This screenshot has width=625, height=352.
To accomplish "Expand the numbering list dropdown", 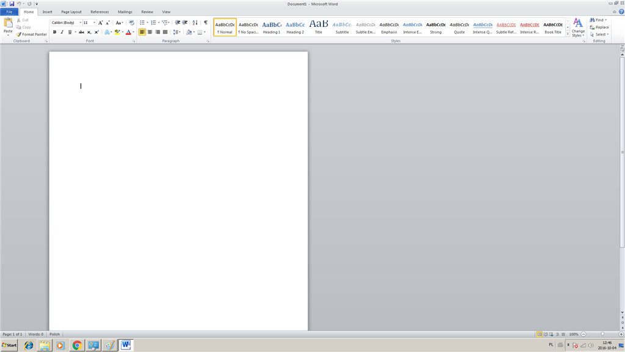I will (159, 23).
